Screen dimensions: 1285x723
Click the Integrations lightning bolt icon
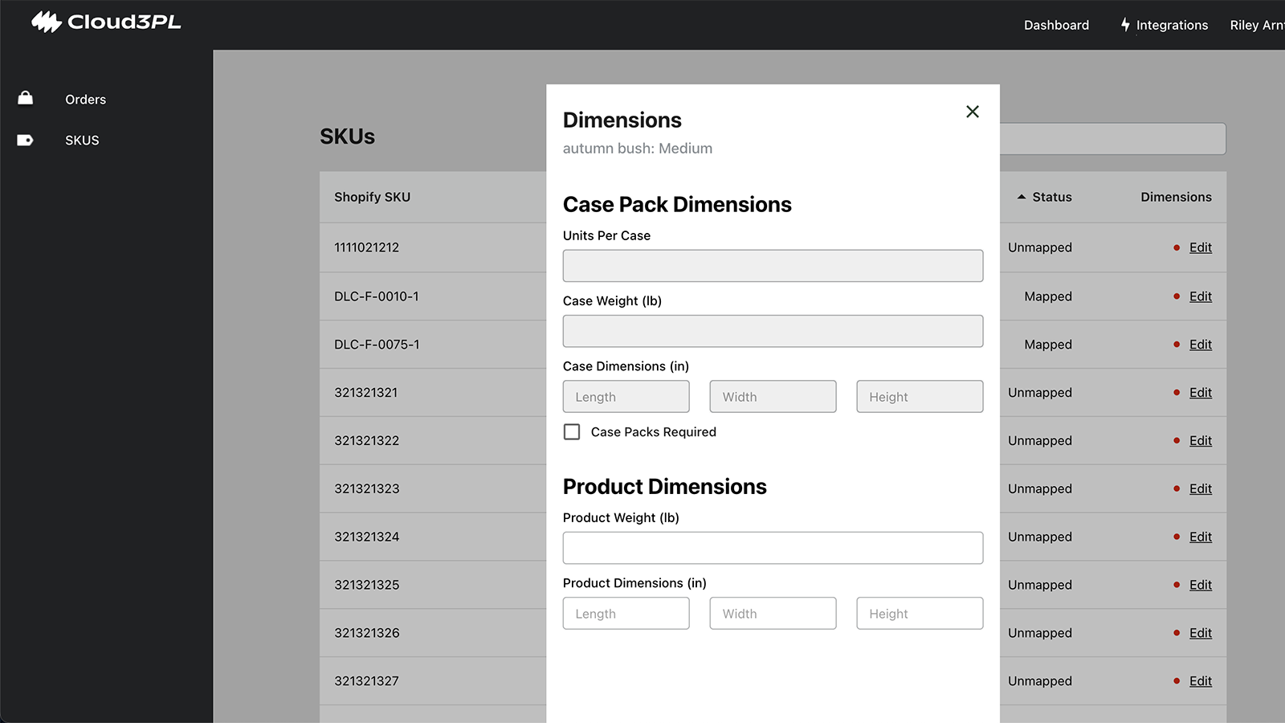(1125, 25)
